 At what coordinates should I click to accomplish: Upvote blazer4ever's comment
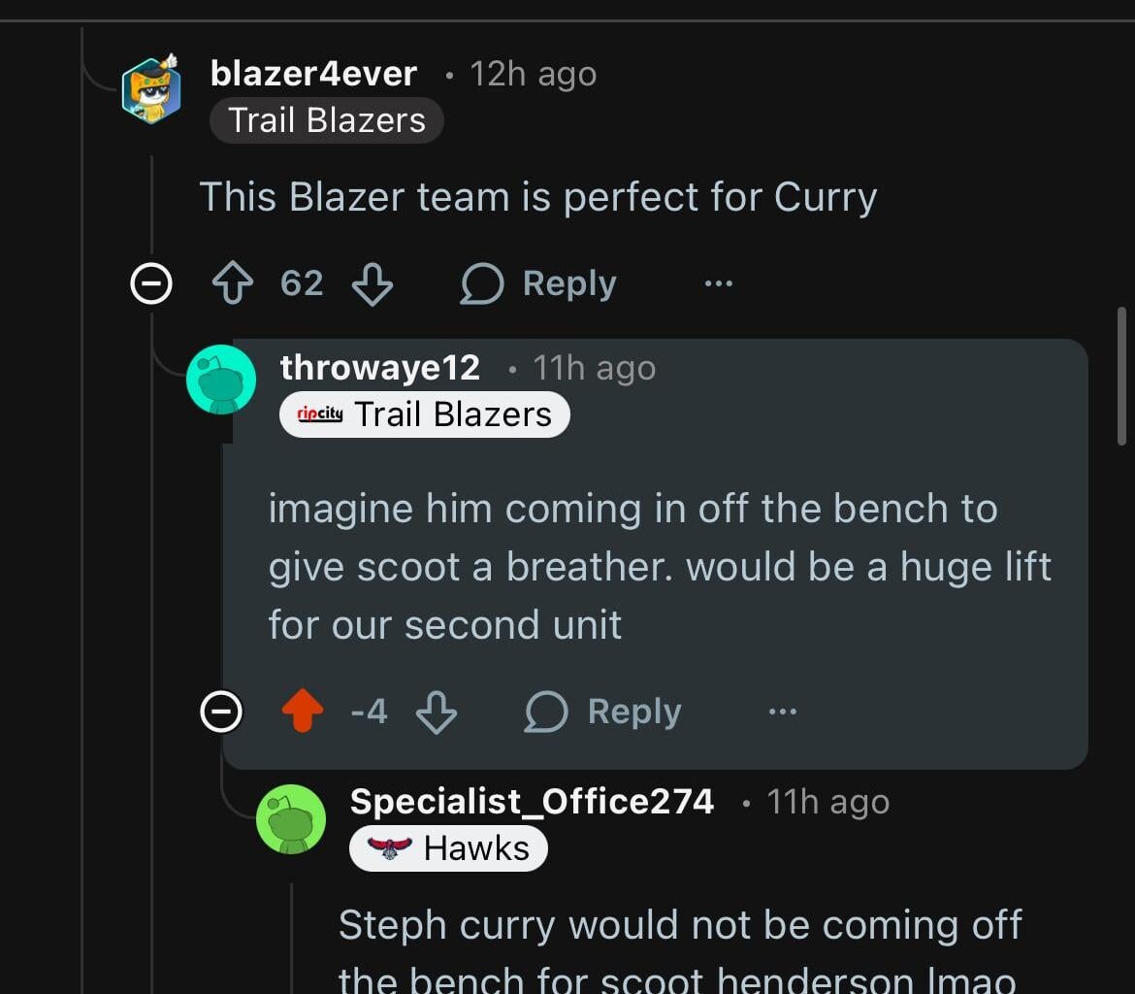(x=233, y=282)
